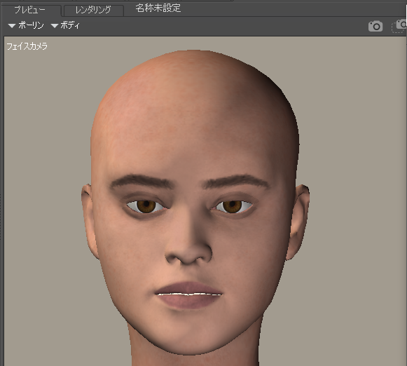Switch to the プレビュー tab
Screen dimensions: 407x366
click(30, 10)
